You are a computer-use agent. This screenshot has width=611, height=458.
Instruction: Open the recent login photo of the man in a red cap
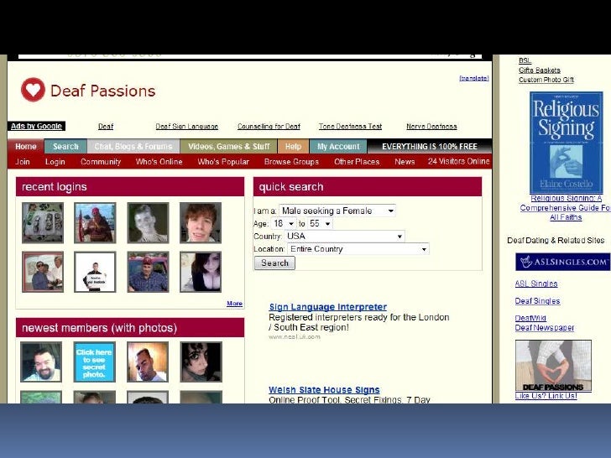[148, 272]
